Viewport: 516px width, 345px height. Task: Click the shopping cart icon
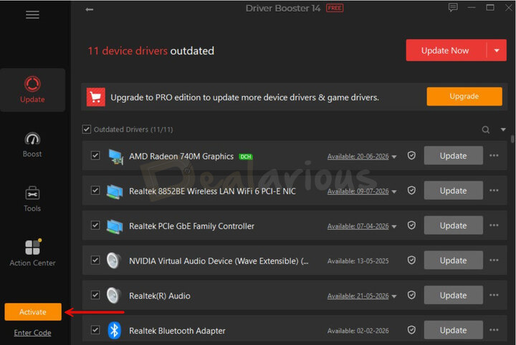[x=96, y=97]
